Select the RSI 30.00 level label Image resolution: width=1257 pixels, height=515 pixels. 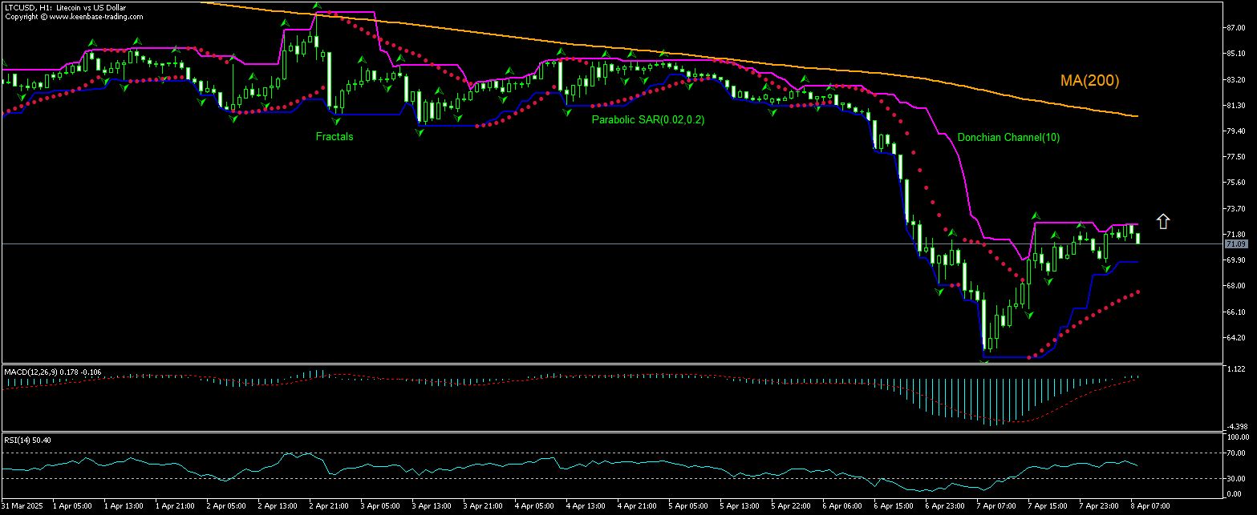[1236, 479]
